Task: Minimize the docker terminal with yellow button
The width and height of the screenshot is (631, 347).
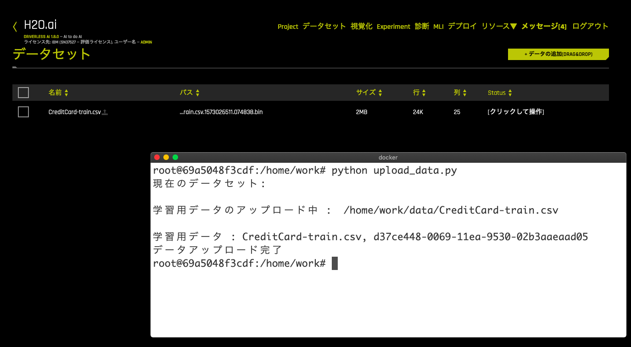Action: tap(166, 157)
